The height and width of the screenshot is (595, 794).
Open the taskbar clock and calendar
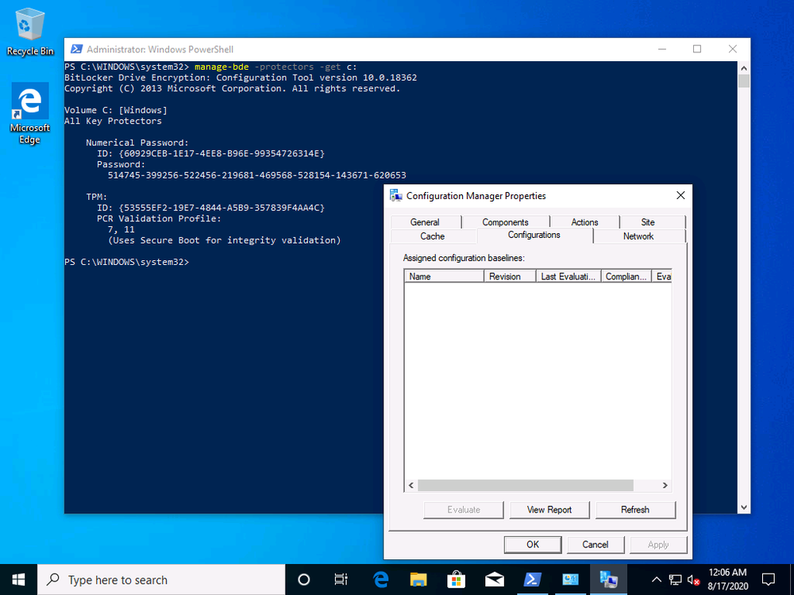(727, 579)
